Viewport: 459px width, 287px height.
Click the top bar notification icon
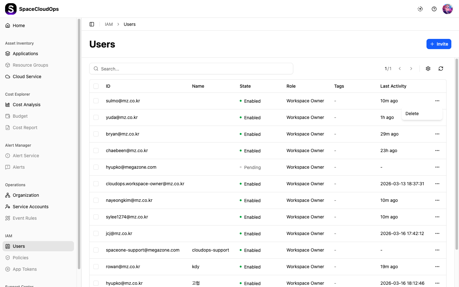coord(420,9)
